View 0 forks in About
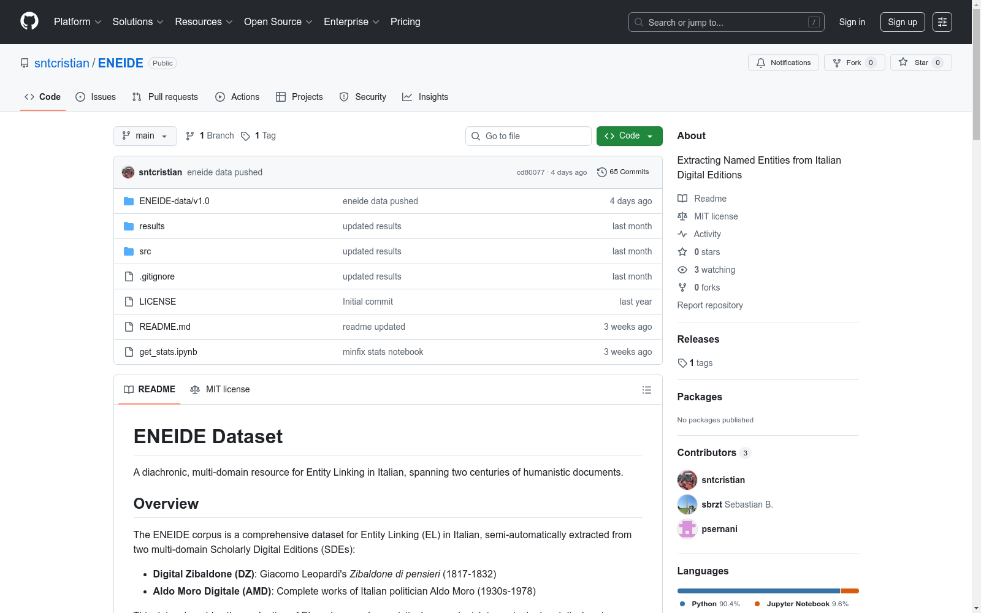This screenshot has width=981, height=613. 699,287
